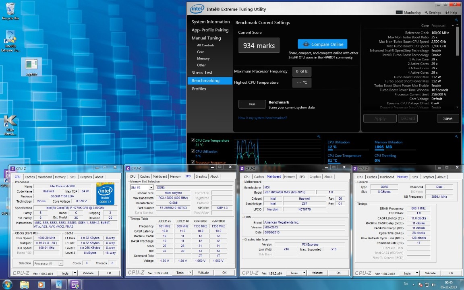Open Profiles section in XTU
This screenshot has width=464, height=290.
(x=199, y=89)
